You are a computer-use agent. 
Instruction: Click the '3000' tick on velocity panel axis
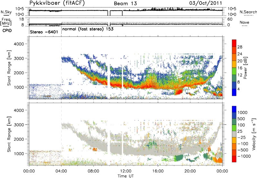pyautogui.click(x=19, y=125)
